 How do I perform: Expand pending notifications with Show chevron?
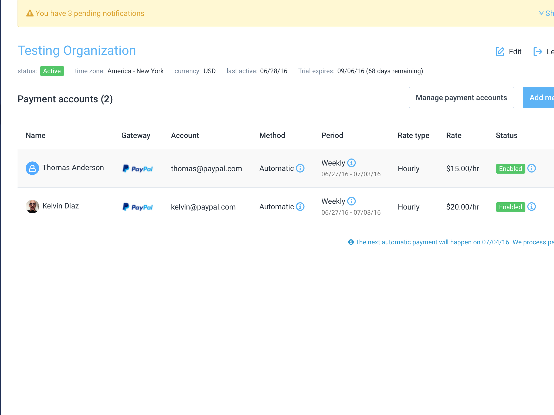pyautogui.click(x=541, y=13)
